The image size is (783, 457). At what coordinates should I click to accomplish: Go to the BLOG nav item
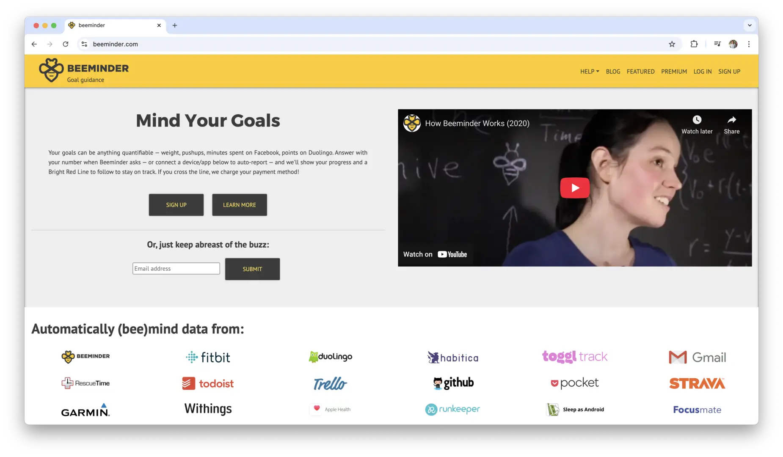click(613, 72)
